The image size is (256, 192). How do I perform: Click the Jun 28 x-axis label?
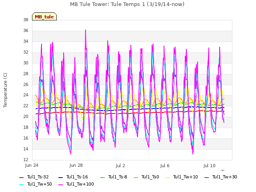point(76,166)
